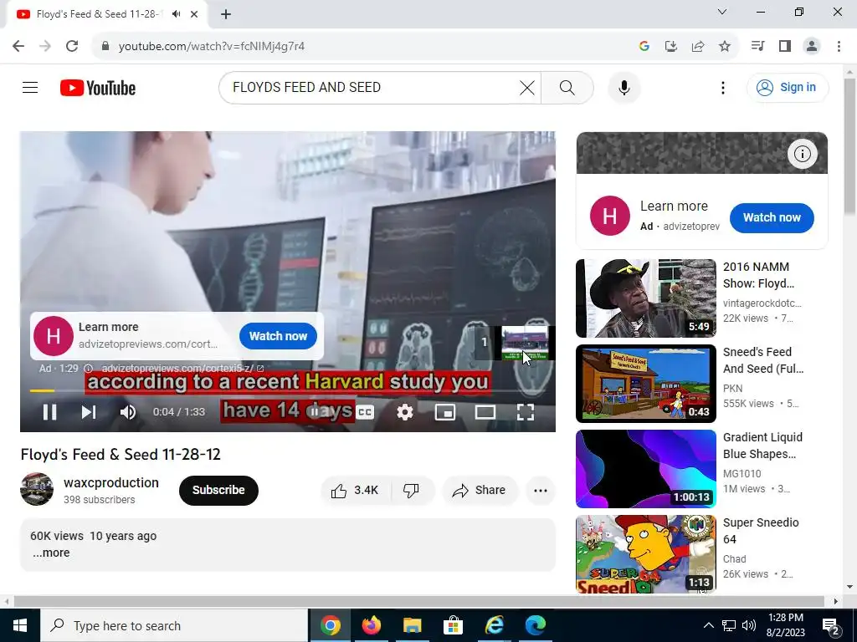Click the Sign in button
Screen dimensions: 857x642
coord(787,87)
